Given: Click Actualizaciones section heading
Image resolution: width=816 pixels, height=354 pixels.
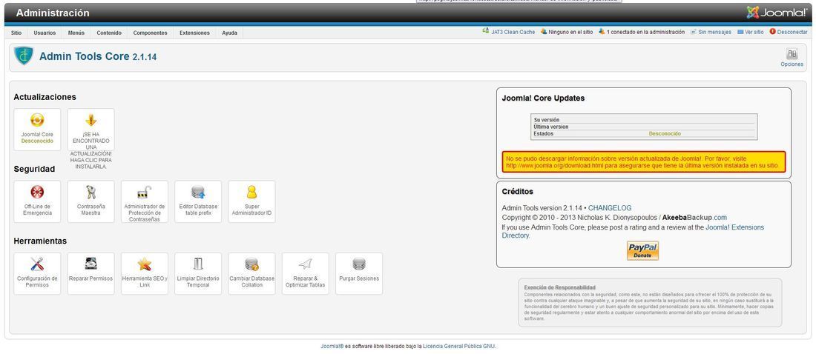Looking at the screenshot, I should point(45,97).
